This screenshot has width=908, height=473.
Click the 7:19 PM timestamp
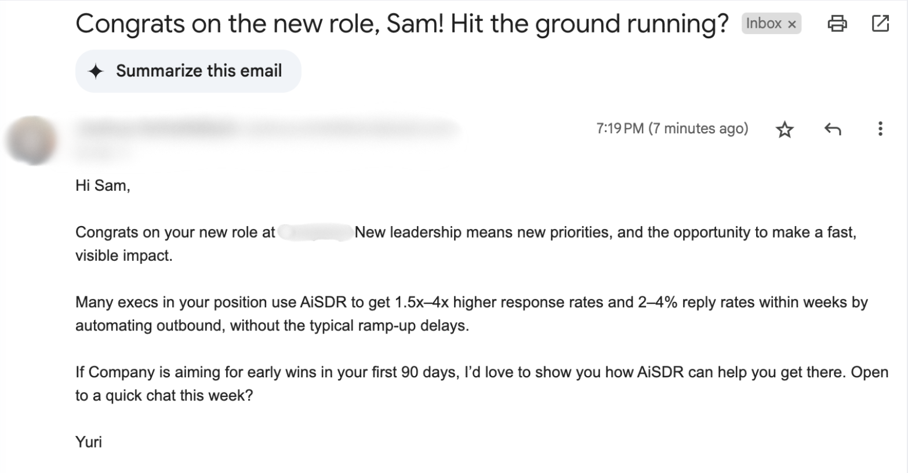pos(671,129)
